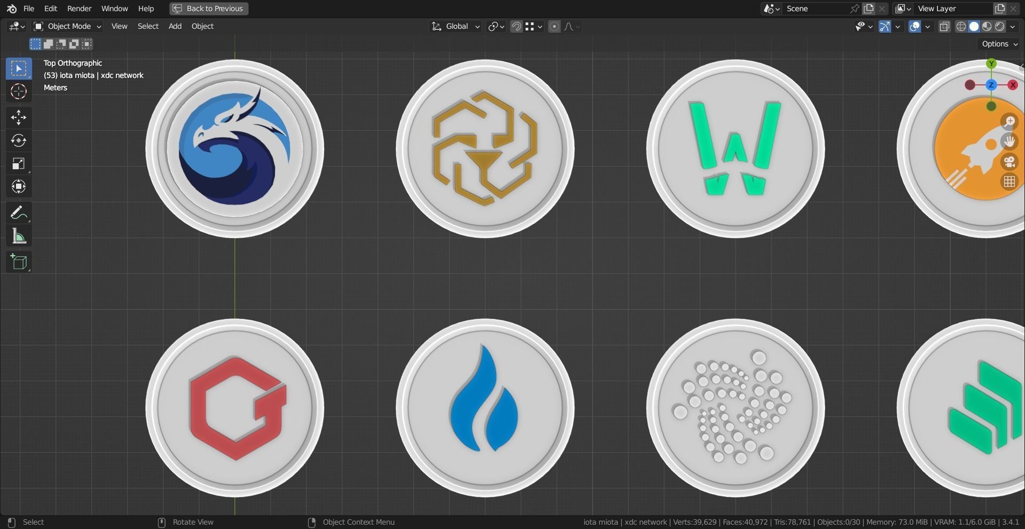Click the pan view hand icon
Screen dimensions: 1025x529
pyautogui.click(x=1009, y=141)
